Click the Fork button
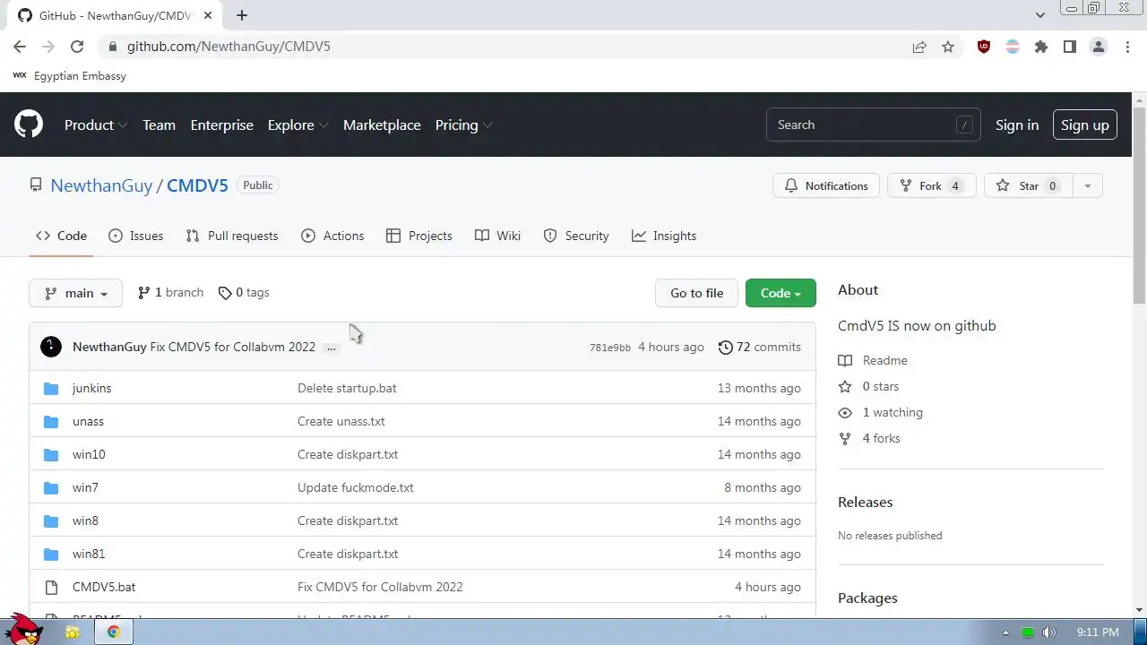Viewport: 1147px width, 645px height. pos(932,185)
